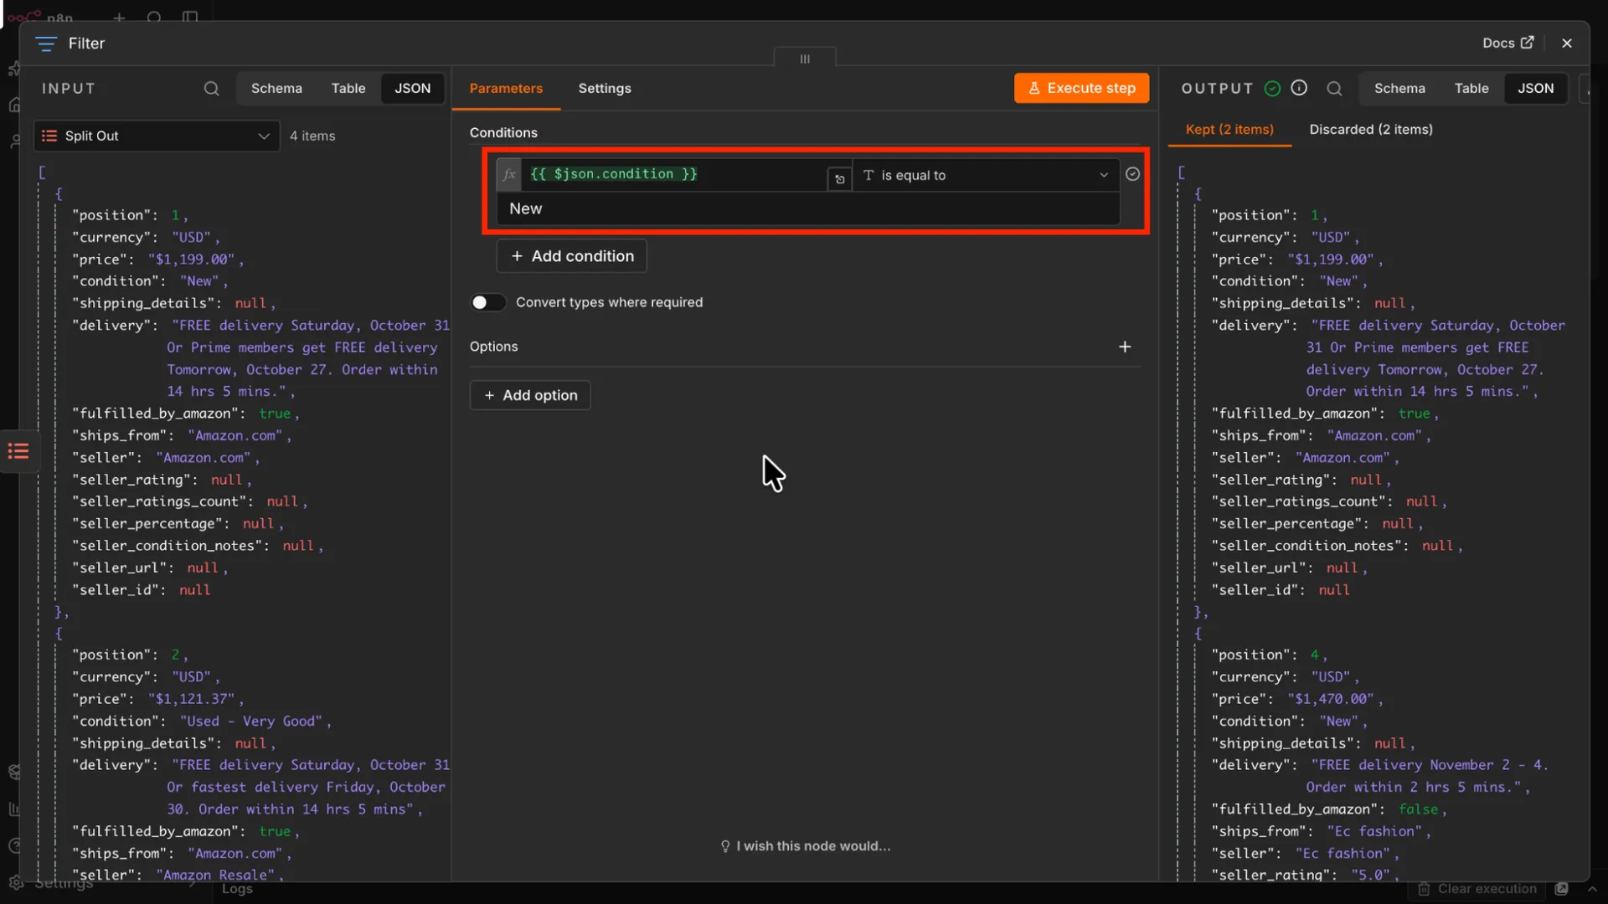This screenshot has height=904, width=1608.
Task: Open the Logs panel at bottom
Action: click(x=237, y=889)
